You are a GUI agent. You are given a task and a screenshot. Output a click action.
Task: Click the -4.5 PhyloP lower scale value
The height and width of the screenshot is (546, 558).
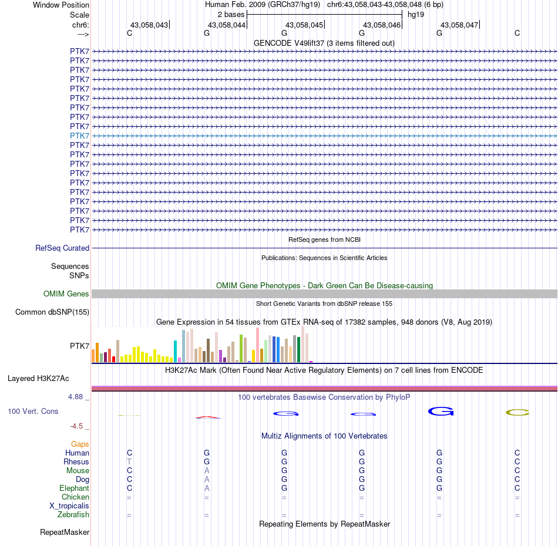click(x=76, y=426)
